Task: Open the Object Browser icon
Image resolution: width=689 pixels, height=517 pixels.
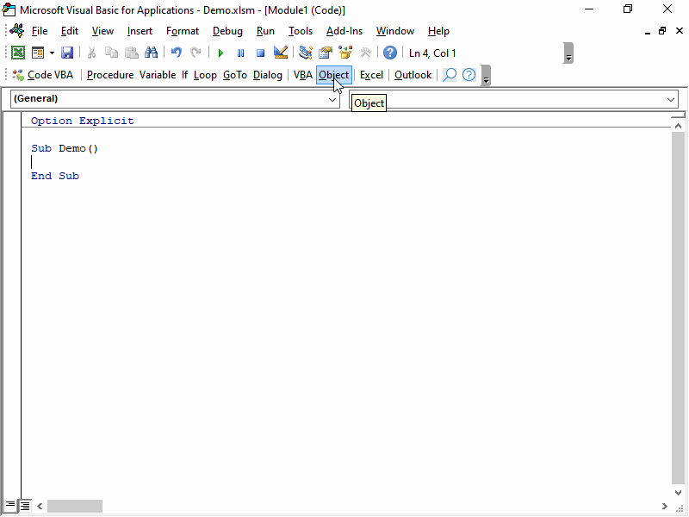Action: coord(344,53)
